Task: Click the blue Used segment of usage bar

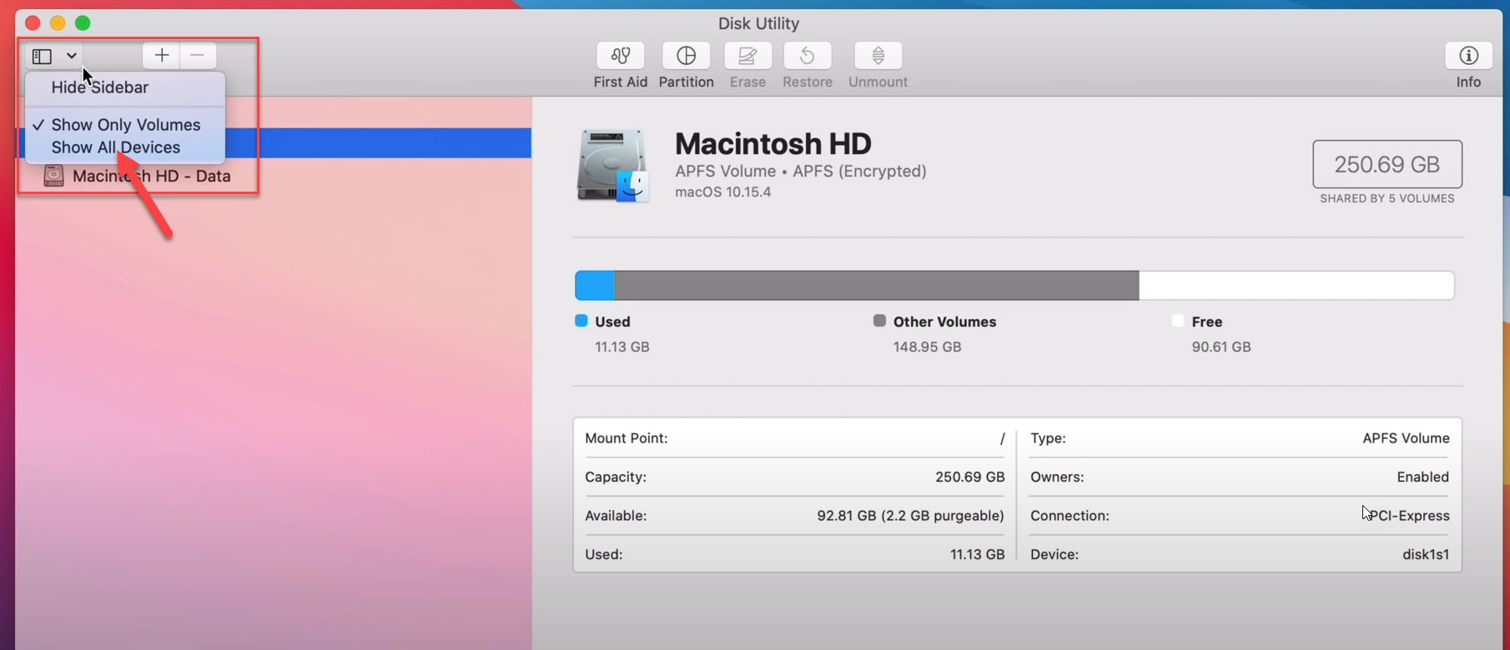Action: [x=595, y=286]
